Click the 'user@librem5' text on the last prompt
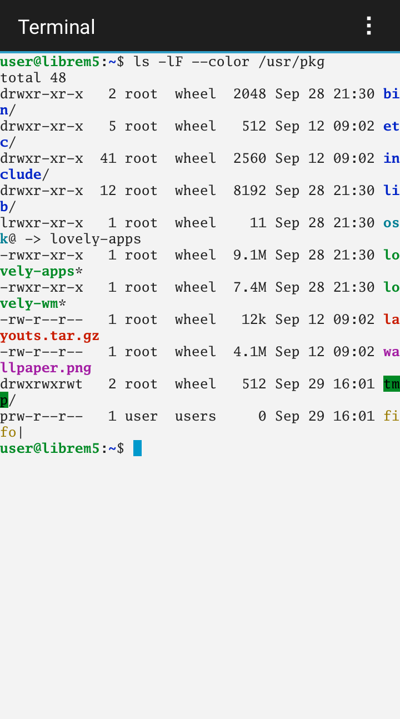Image resolution: width=400 pixels, height=719 pixels. click(x=50, y=448)
